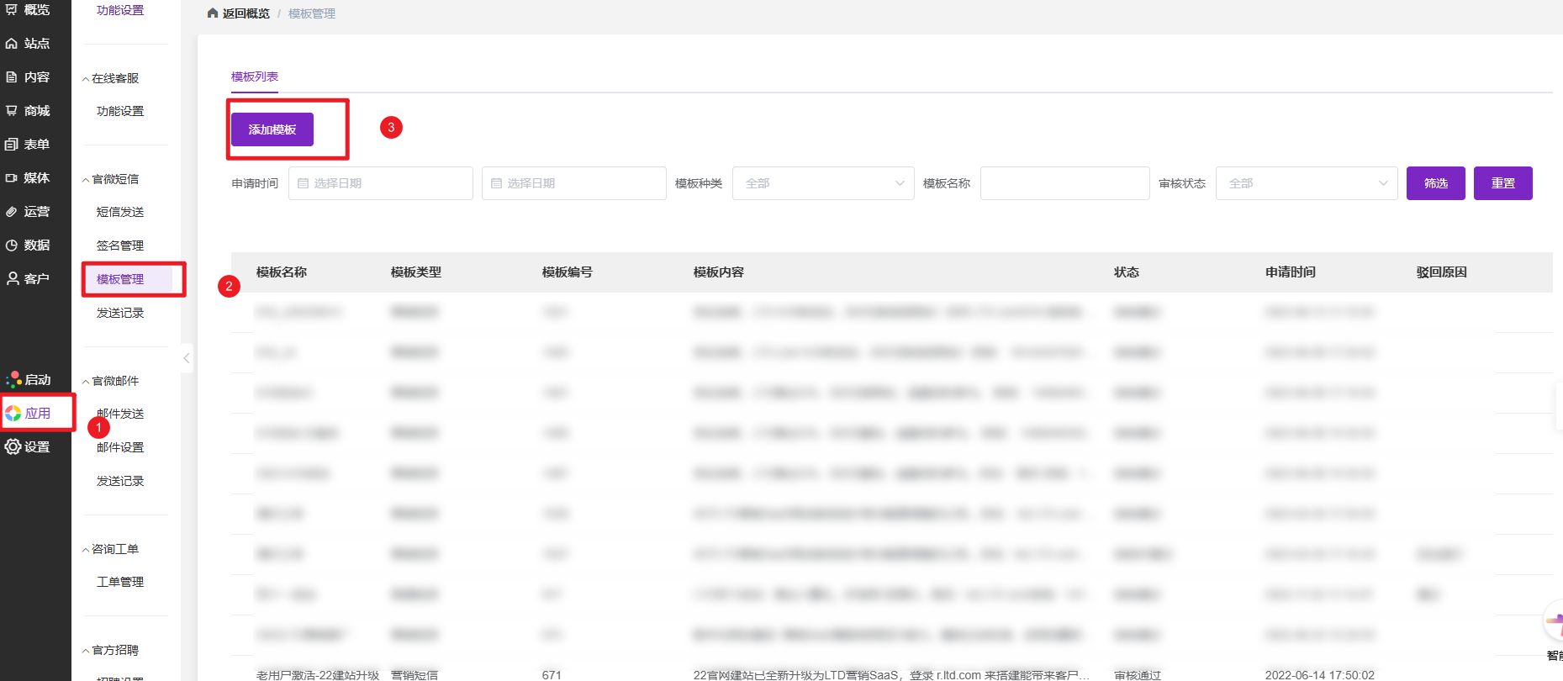Select the 媒体 media icon in sidebar

tap(12, 178)
